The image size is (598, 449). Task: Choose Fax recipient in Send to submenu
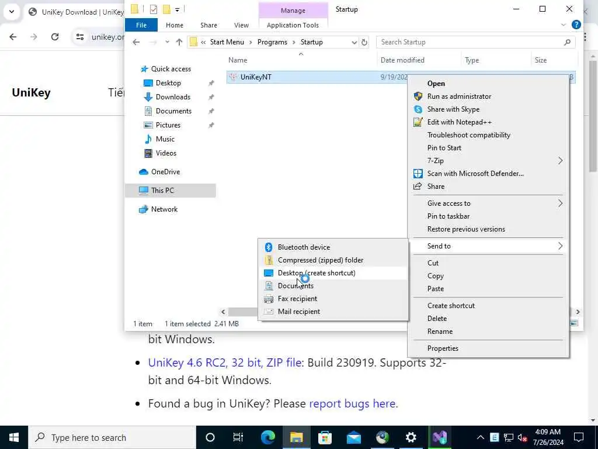tap(333, 299)
